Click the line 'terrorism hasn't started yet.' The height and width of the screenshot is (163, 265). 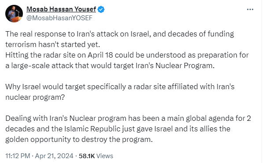(53, 44)
